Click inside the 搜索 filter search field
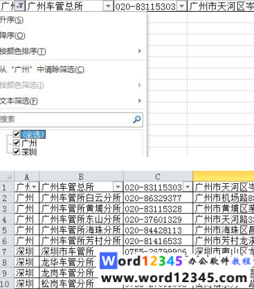254x289 pixels. pyautogui.click(x=66, y=120)
